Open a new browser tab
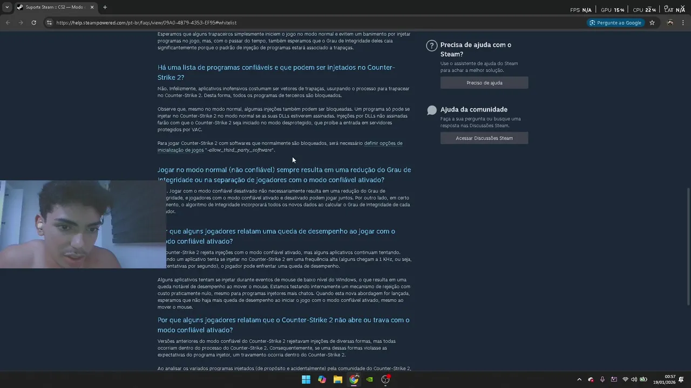This screenshot has width=691, height=388. 105,7
